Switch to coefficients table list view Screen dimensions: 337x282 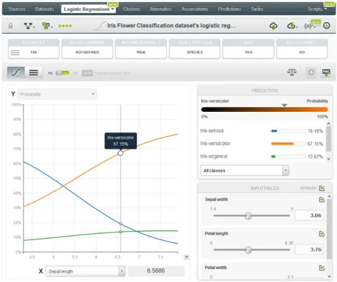pos(33,72)
